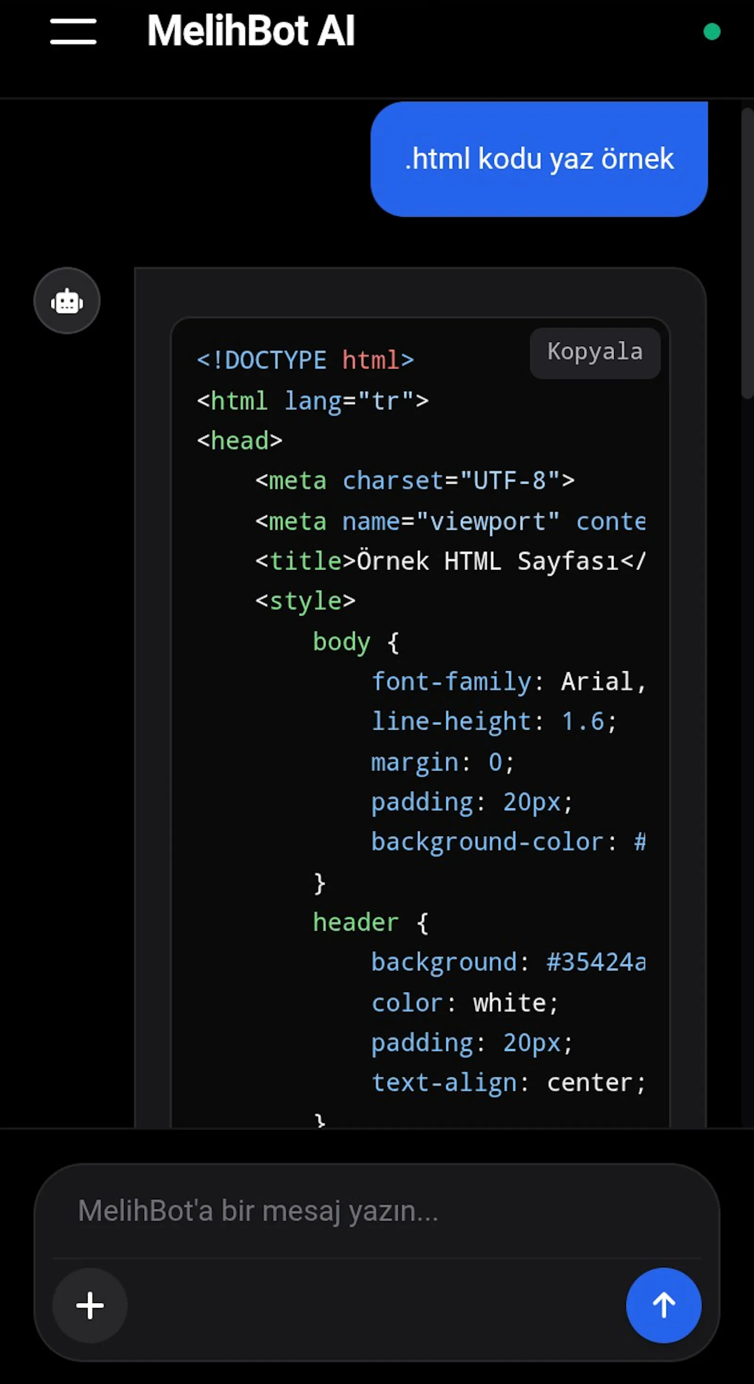
Task: Click the title Örnek HTML Sayfası line
Action: 451,561
